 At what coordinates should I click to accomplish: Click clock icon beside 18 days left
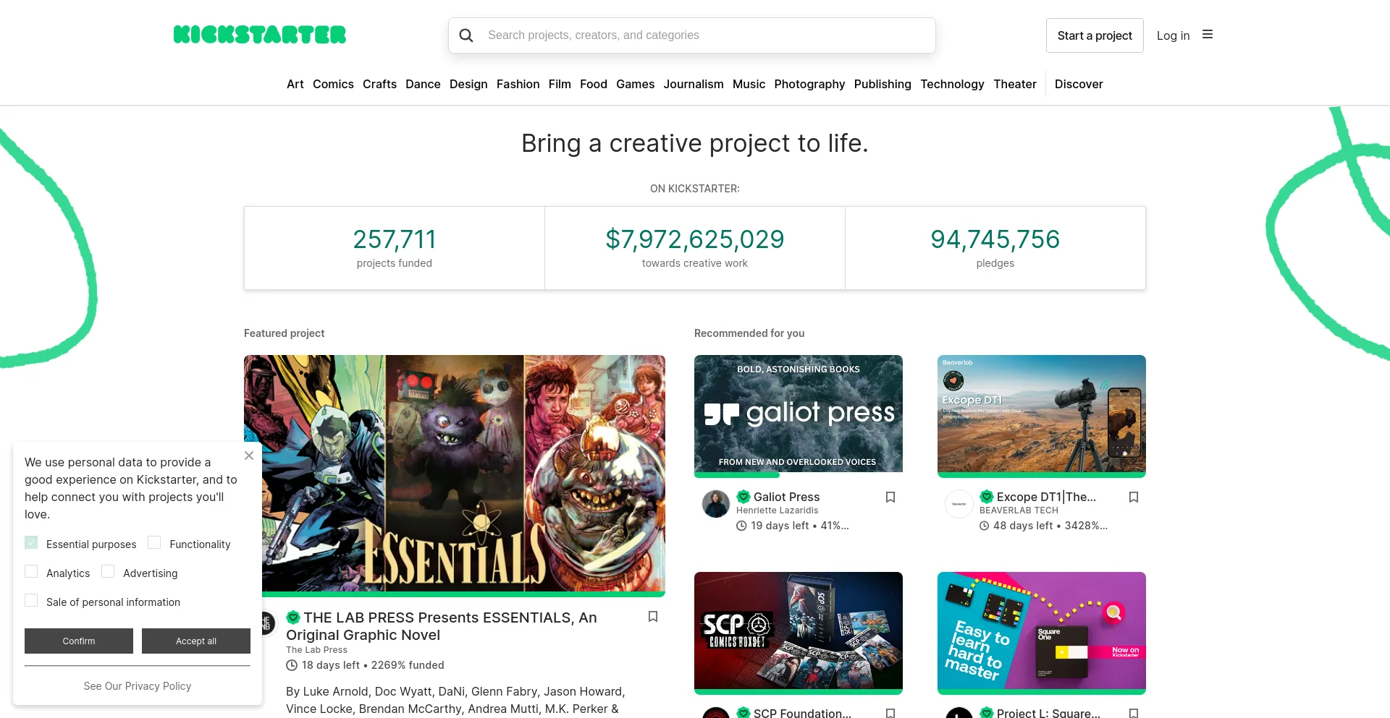tap(292, 665)
